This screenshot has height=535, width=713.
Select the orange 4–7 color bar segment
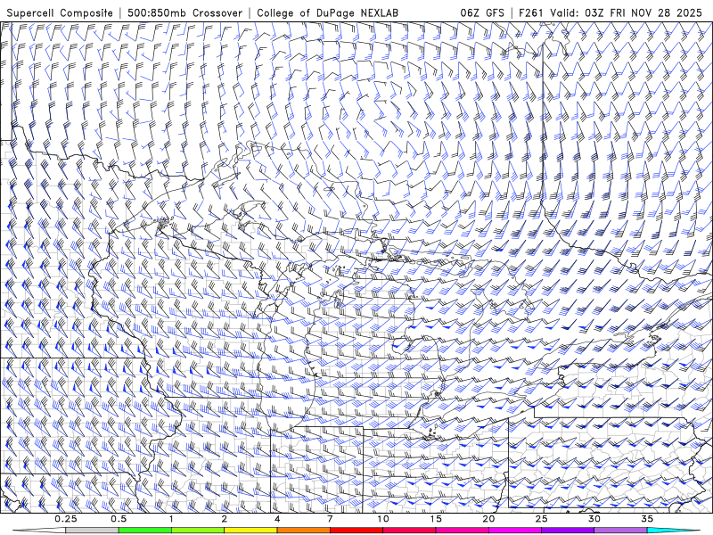pos(303,531)
